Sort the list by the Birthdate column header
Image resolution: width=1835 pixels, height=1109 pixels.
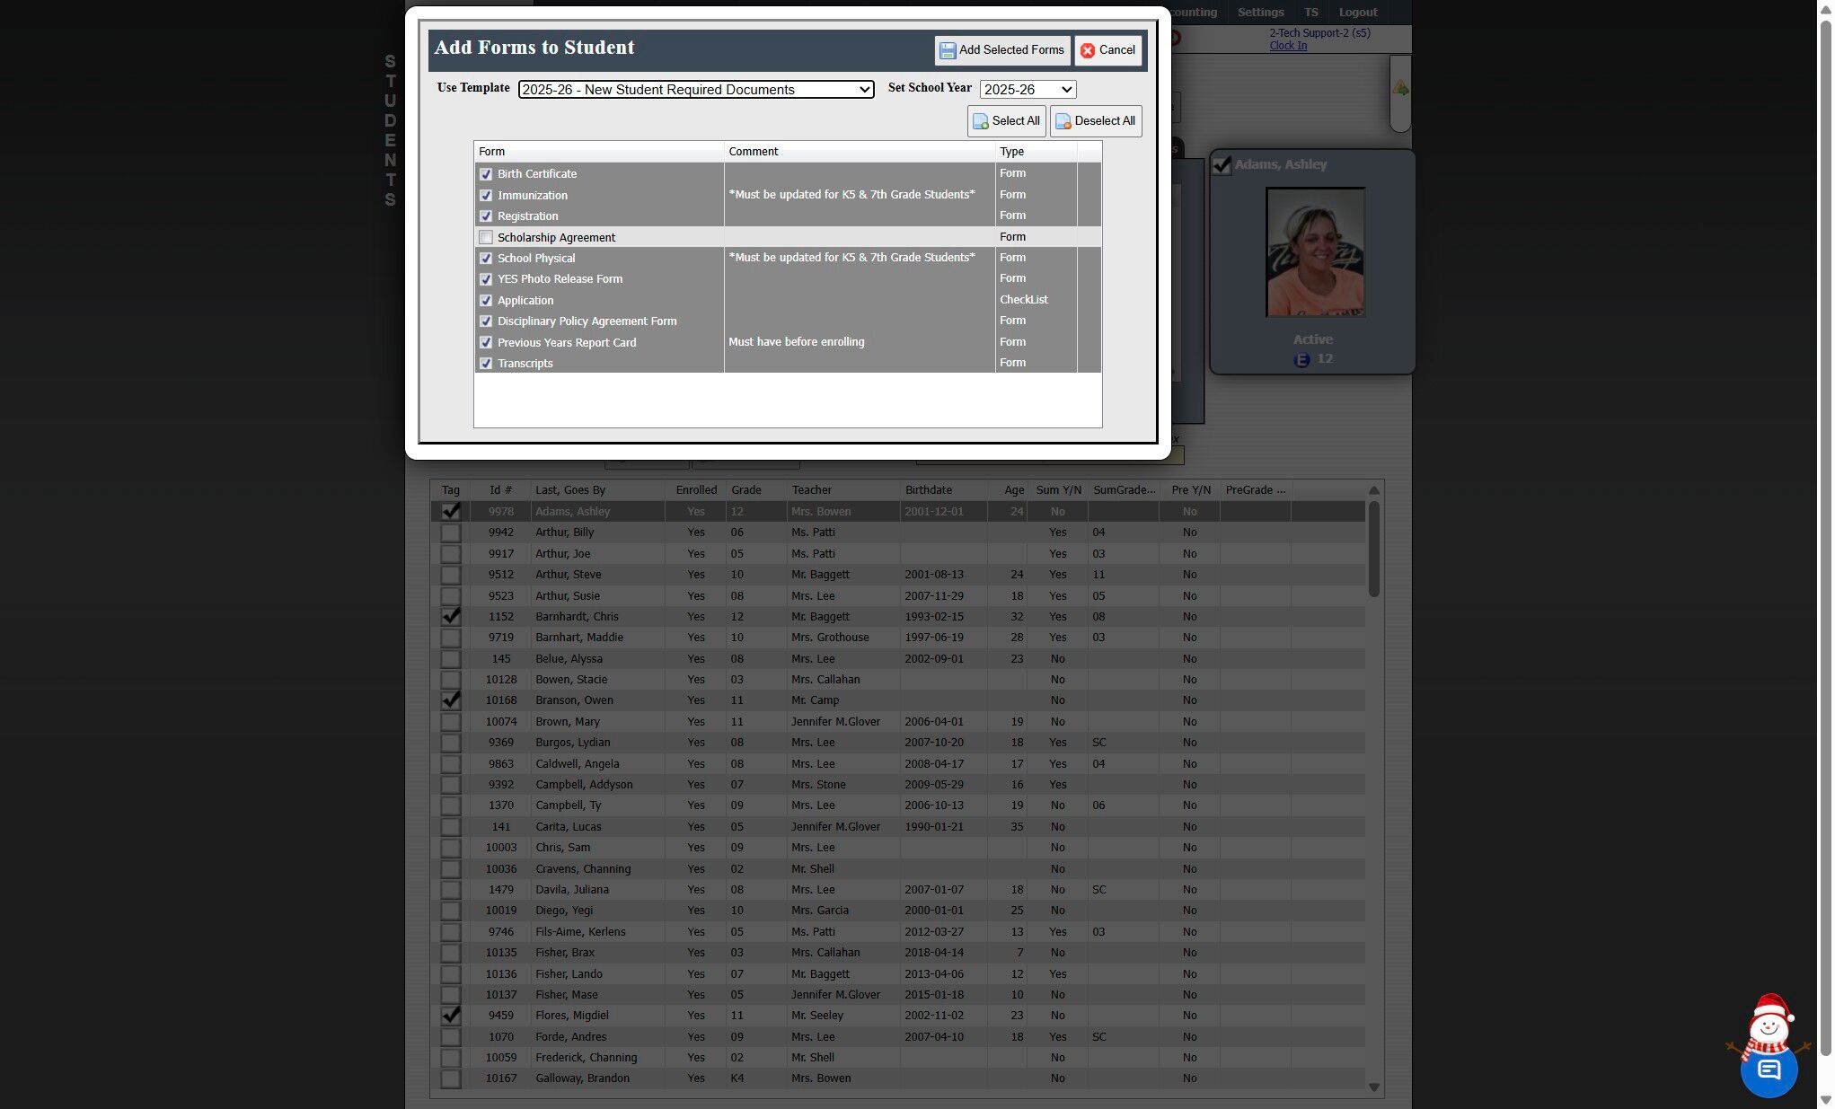pos(928,490)
